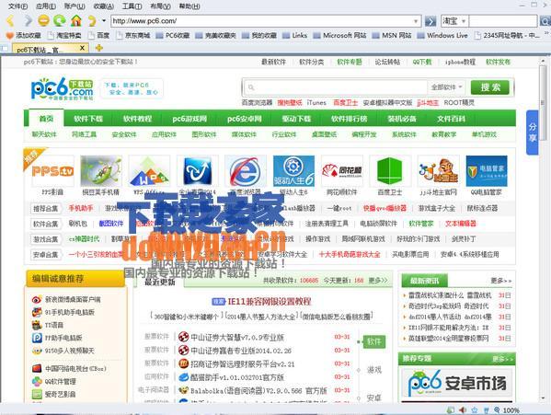
Task: Go to the home page via house icon
Action: point(76,21)
